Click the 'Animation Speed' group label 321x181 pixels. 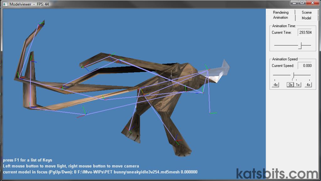285,59
